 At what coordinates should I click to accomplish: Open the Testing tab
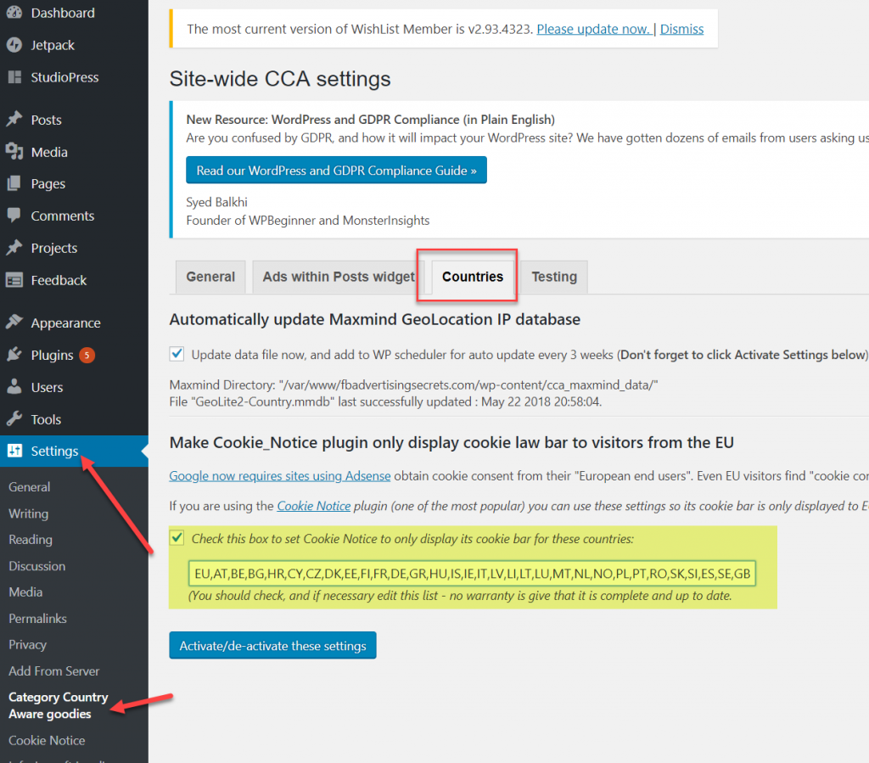coord(554,277)
